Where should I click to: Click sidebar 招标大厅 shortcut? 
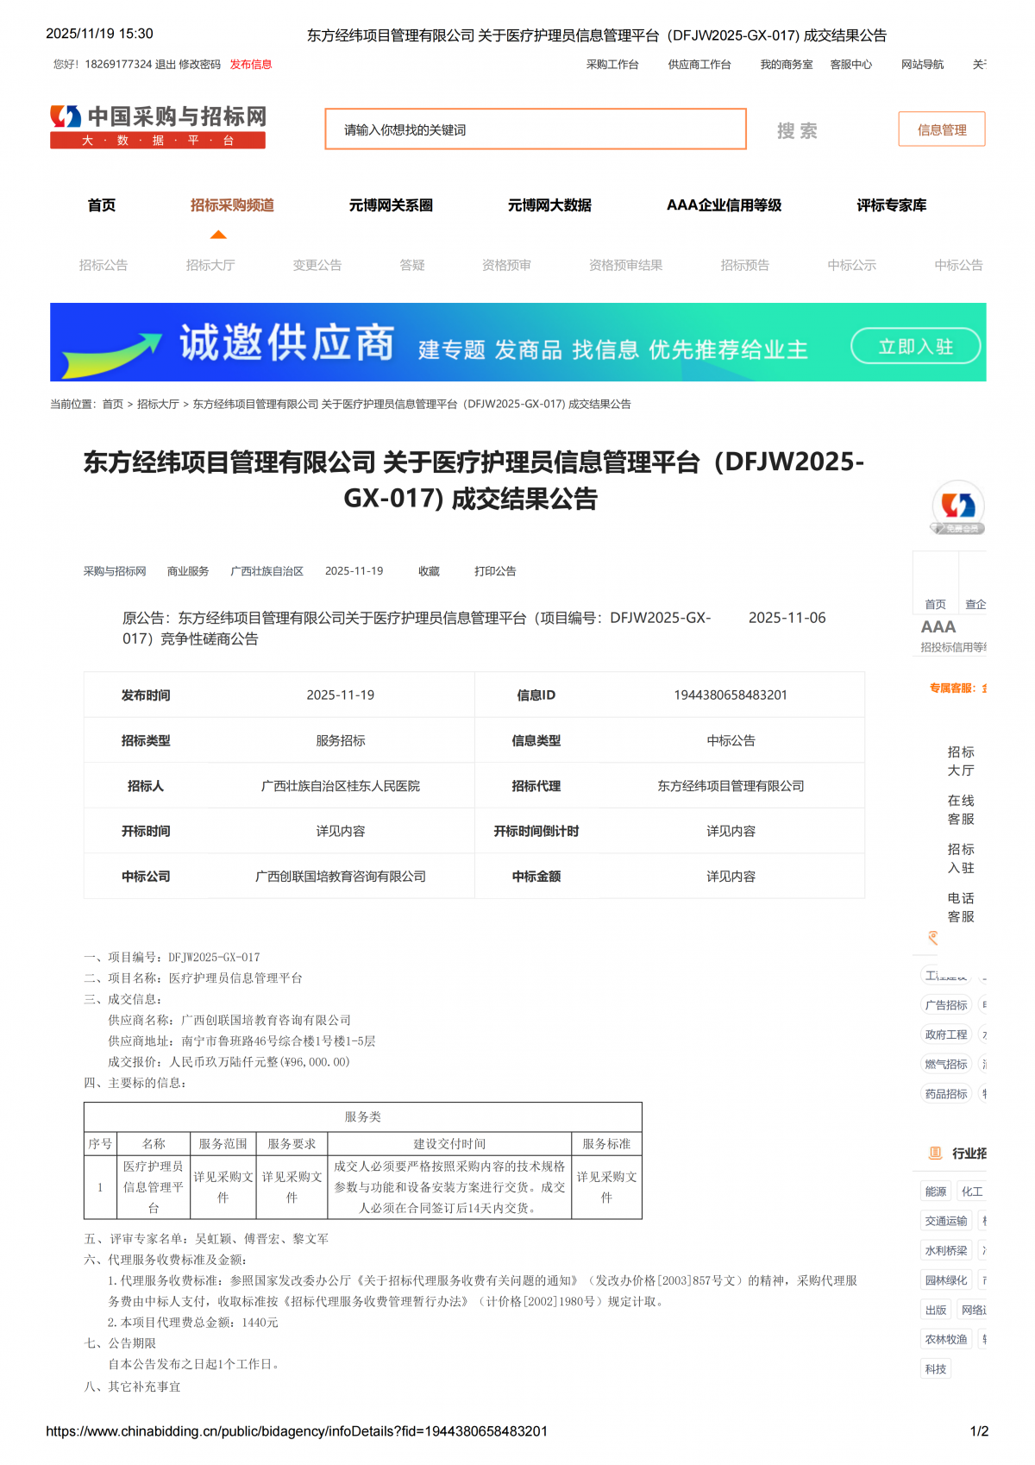point(961,761)
